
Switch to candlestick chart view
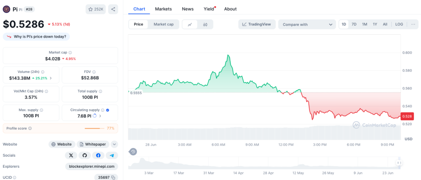point(206,24)
